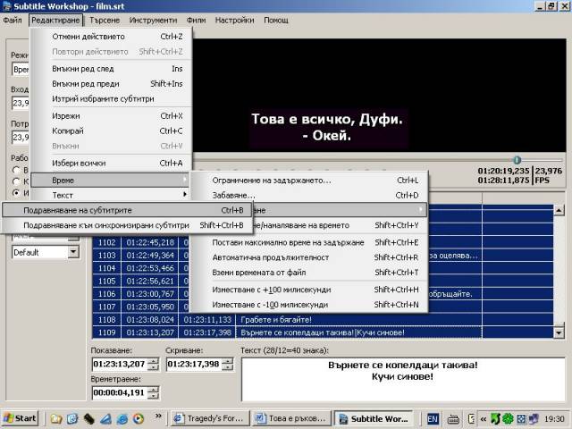Open the Настройки menu
This screenshot has width=572, height=429.
234,20
